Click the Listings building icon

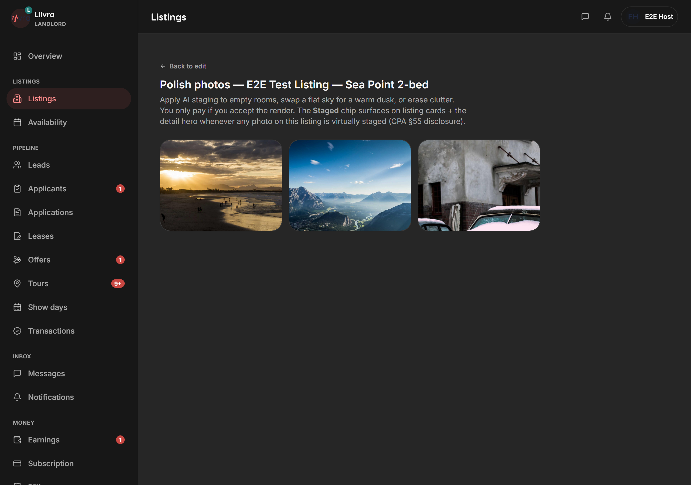point(17,99)
